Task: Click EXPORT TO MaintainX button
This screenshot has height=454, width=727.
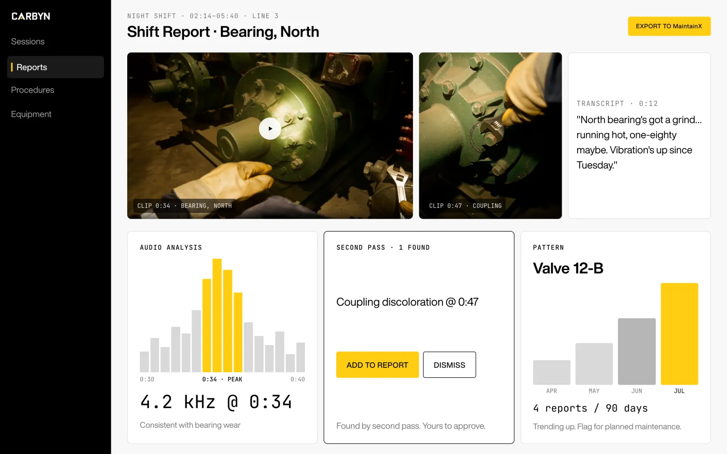Action: click(x=669, y=26)
